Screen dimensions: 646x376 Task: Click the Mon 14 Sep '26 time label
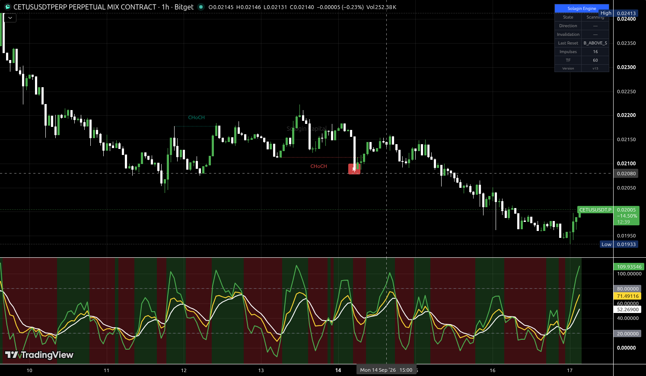[x=386, y=370]
